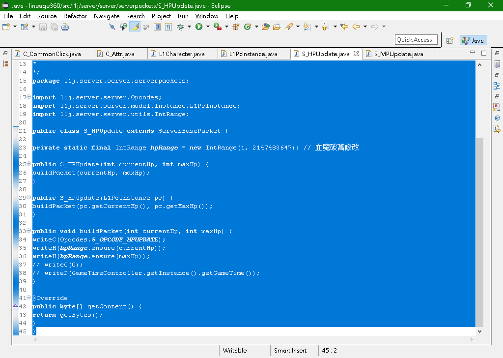This screenshot has width=503, height=358.
Task: Open the New wizard dropdown arrow
Action: click(15, 27)
